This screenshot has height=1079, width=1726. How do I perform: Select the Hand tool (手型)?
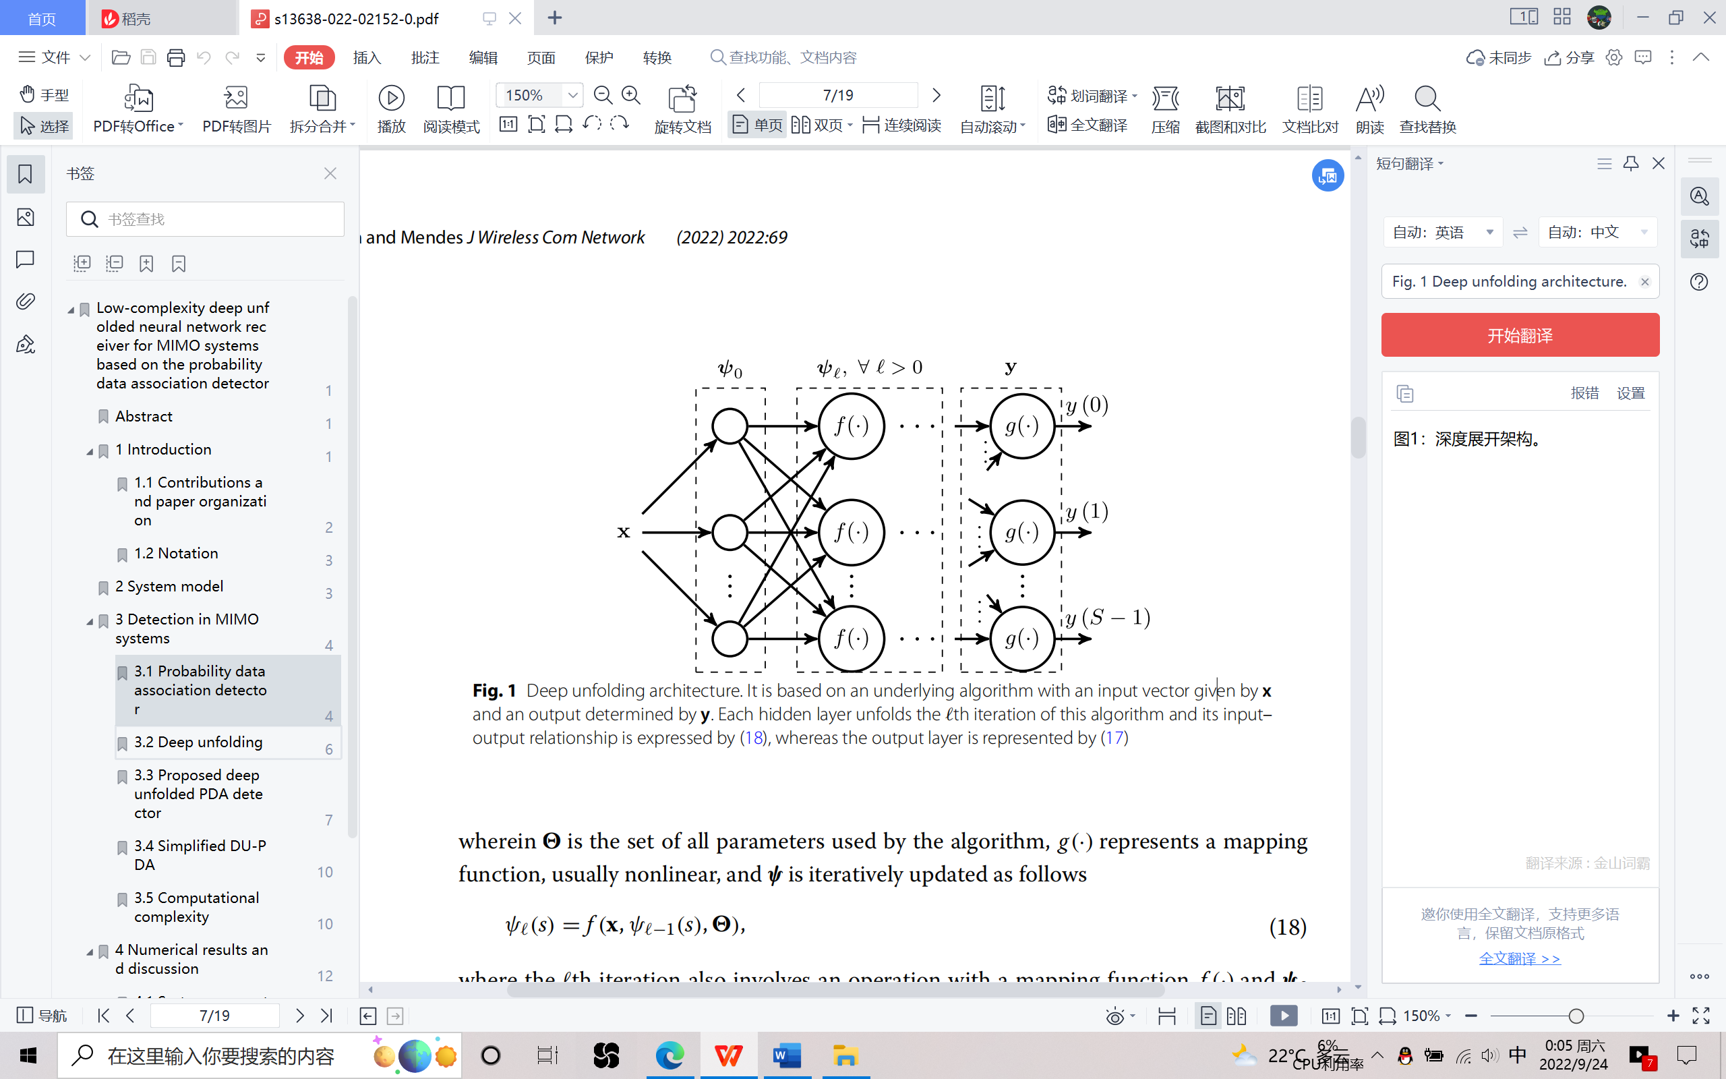click(44, 94)
